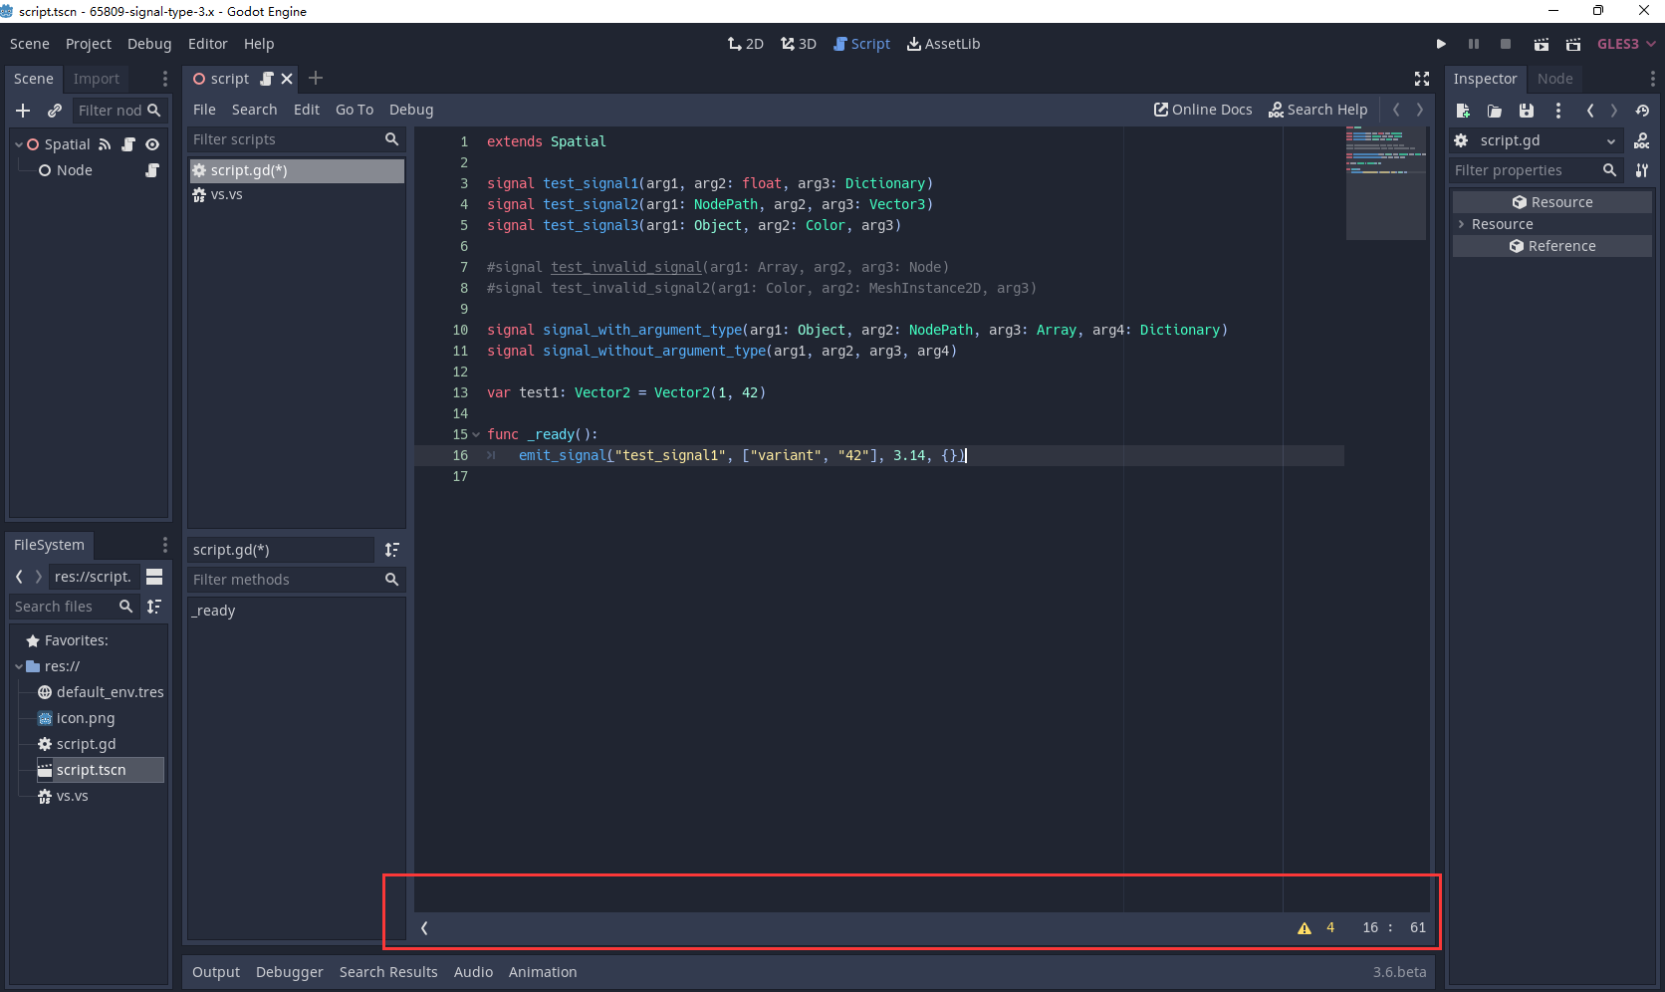This screenshot has height=992, width=1665.
Task: Open the Debugger bottom panel
Action: point(290,972)
